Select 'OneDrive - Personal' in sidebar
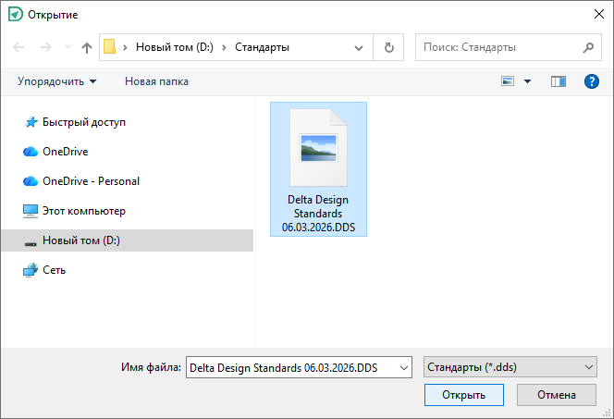Image resolution: width=614 pixels, height=419 pixels. point(91,181)
